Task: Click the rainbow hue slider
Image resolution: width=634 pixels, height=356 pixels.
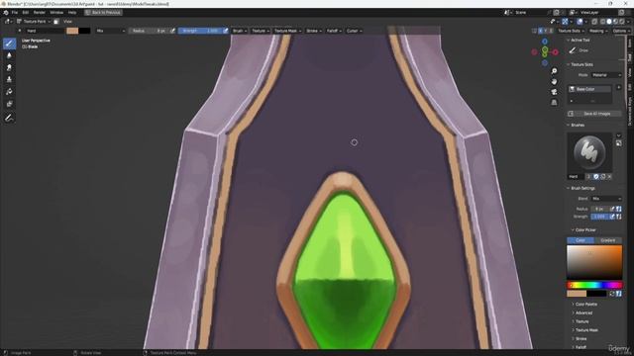Action: 594,285
